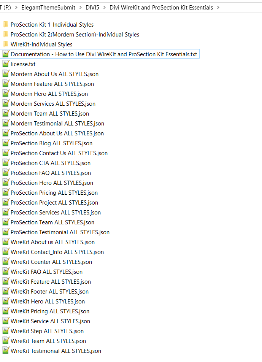Image resolution: width=262 pixels, height=362 pixels.
Task: Expand chevron after (F:) in address bar
Action: [x=16, y=8]
